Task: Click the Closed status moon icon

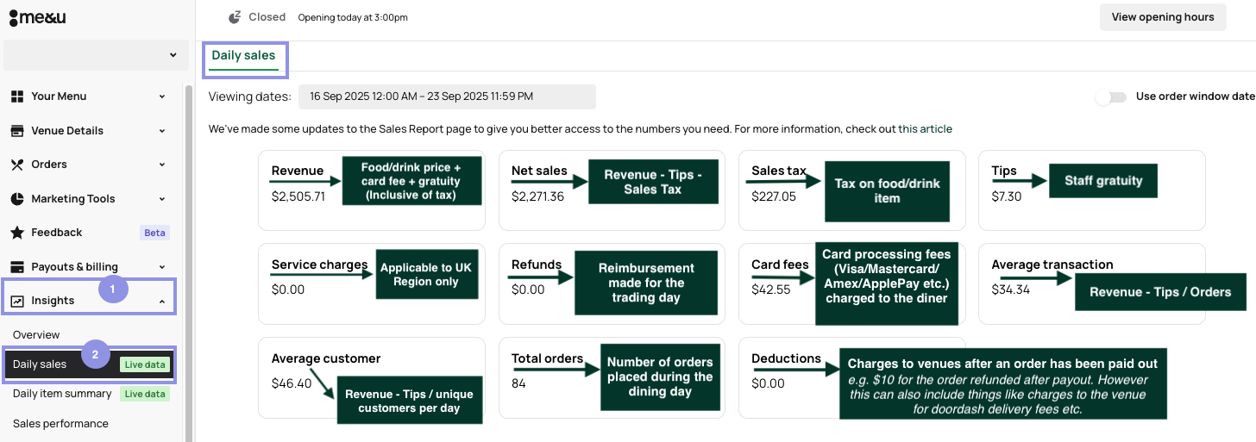Action: [235, 17]
